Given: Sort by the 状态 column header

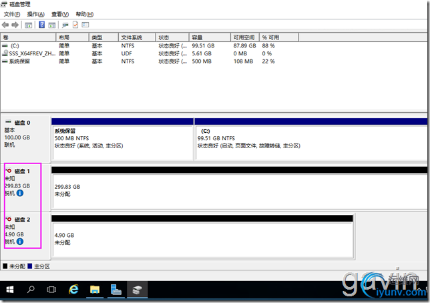Looking at the screenshot, I should click(172, 37).
